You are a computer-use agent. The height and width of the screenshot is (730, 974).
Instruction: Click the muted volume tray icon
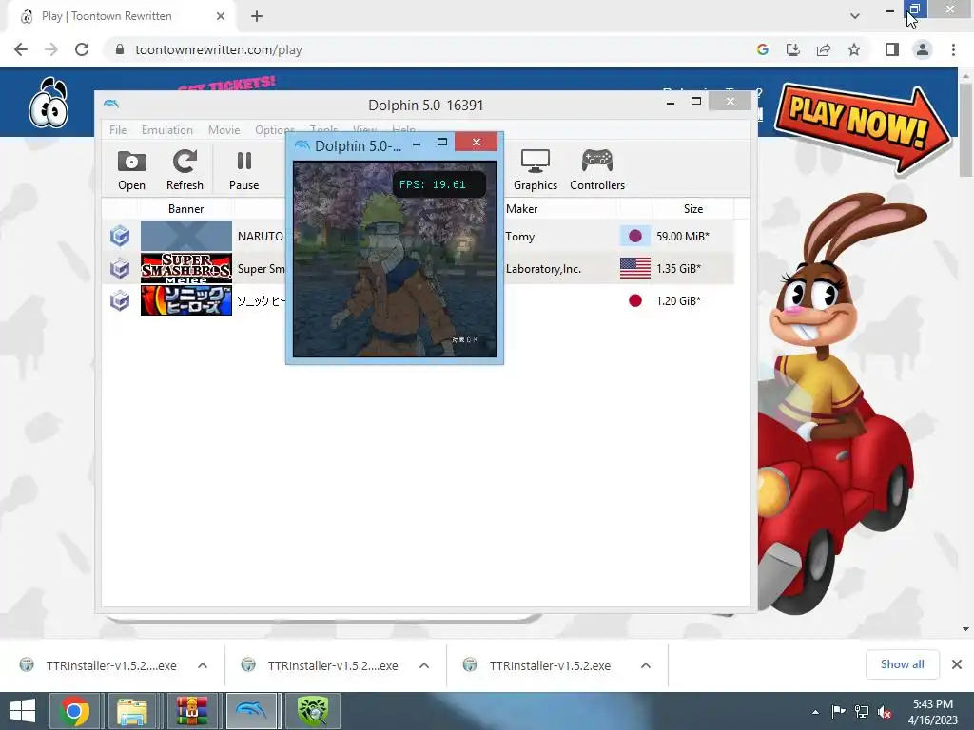point(885,712)
